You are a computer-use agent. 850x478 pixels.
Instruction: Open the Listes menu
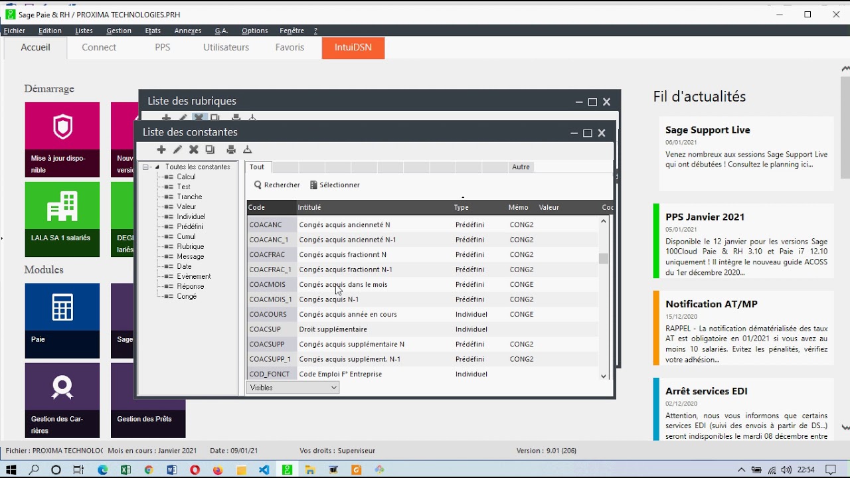click(84, 31)
